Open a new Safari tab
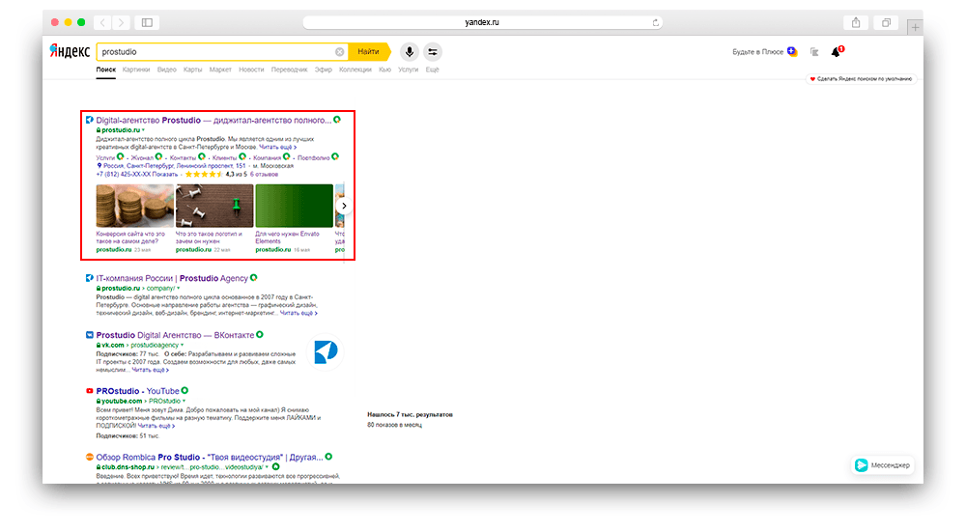Screen dimensions: 966x531 (x=916, y=27)
